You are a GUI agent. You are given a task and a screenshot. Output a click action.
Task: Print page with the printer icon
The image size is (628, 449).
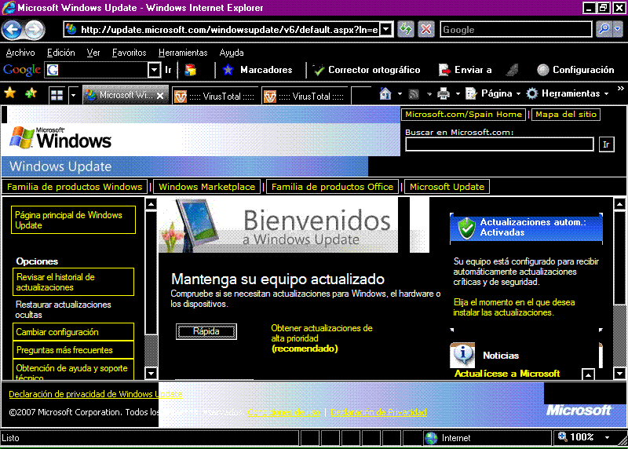pos(444,93)
